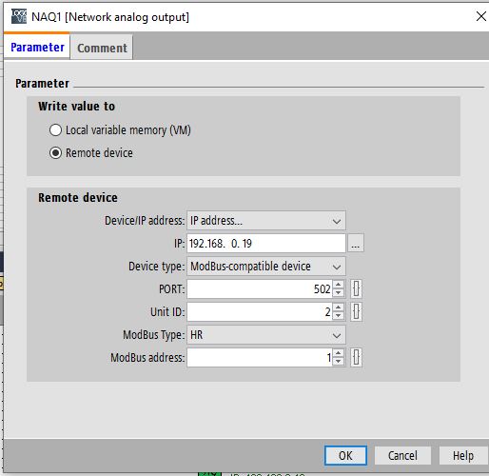Close the NAQ1 dialog window
This screenshot has height=476, width=489.
pyautogui.click(x=480, y=16)
